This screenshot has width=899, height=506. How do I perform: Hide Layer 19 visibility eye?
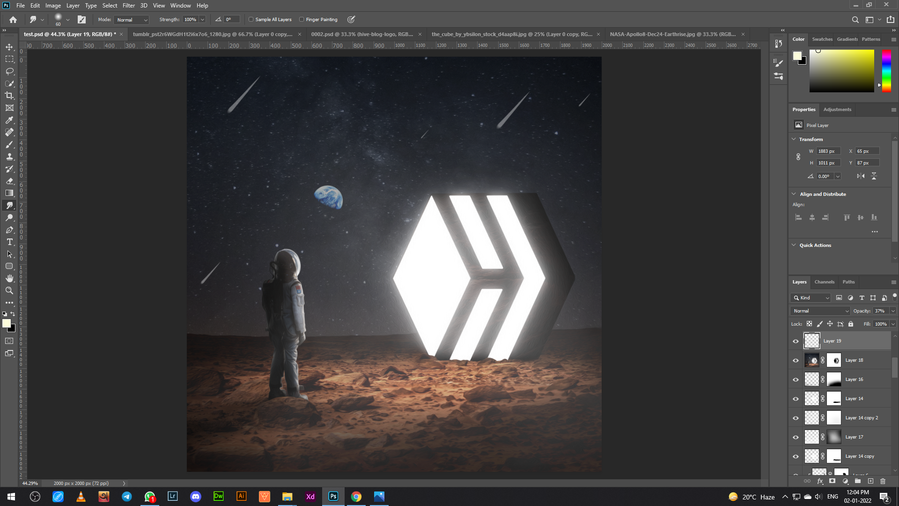pyautogui.click(x=796, y=341)
